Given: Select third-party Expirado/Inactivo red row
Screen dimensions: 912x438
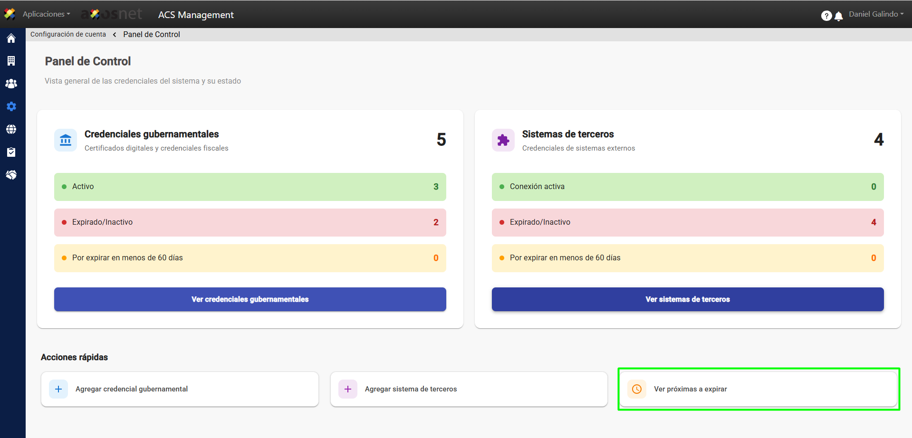Looking at the screenshot, I should [x=688, y=222].
